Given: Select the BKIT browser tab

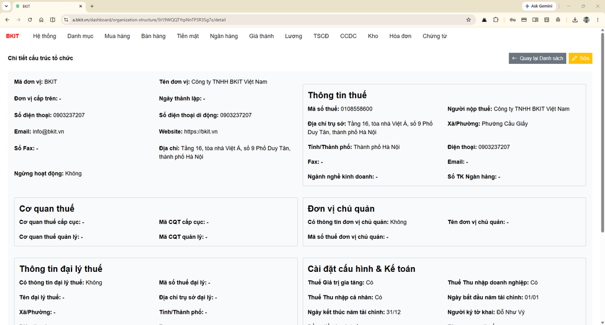Looking at the screenshot, I should pos(48,6).
